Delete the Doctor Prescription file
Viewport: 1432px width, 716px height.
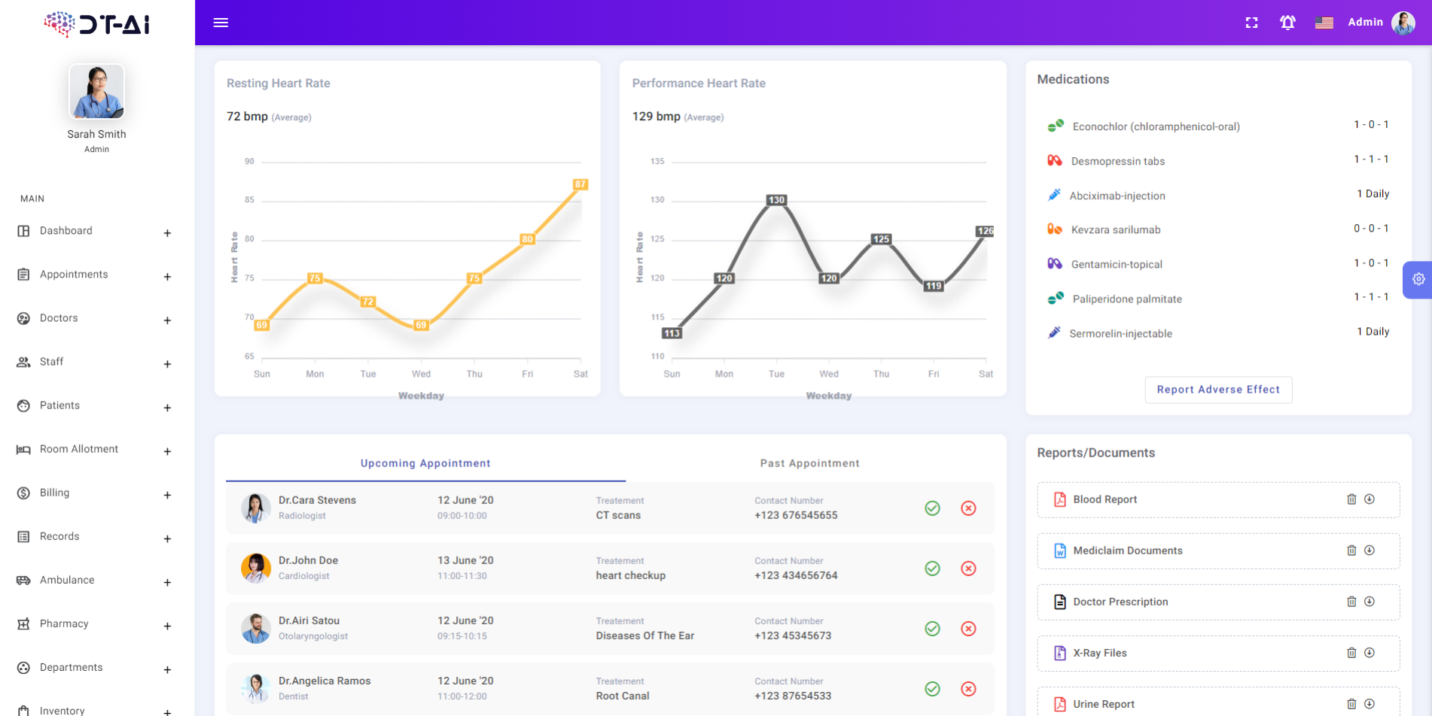point(1351,602)
